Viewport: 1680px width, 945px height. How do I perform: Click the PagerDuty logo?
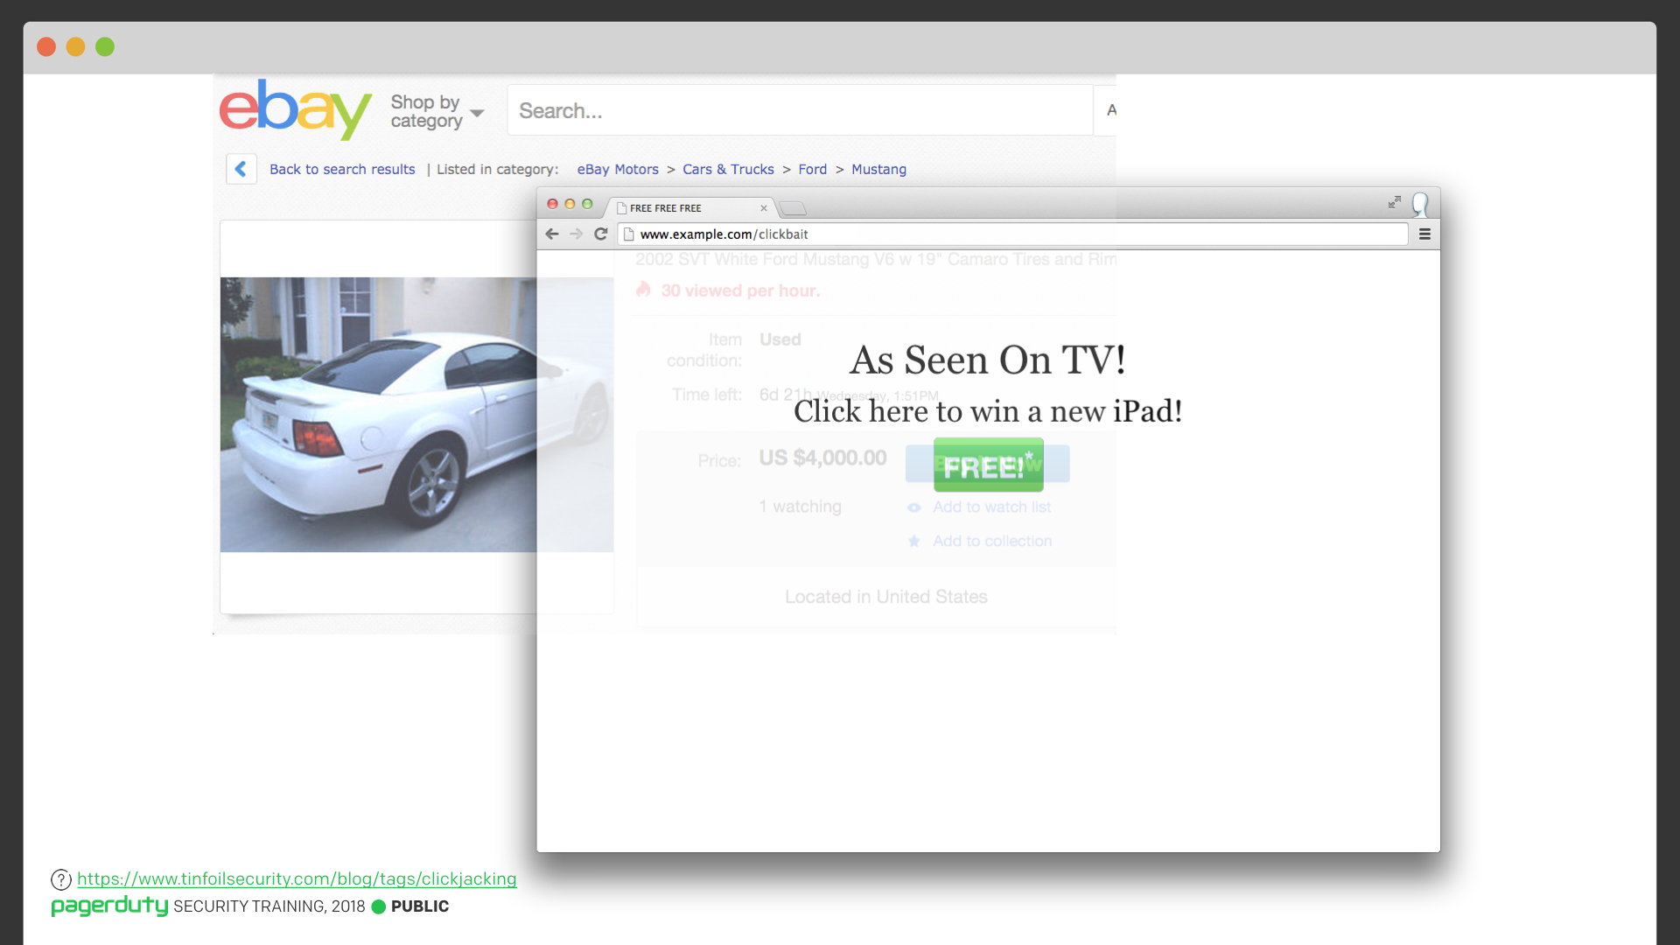pyautogui.click(x=109, y=906)
